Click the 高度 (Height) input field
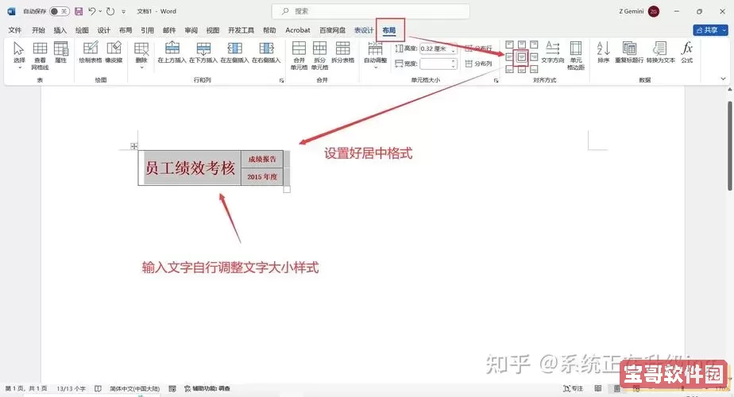The image size is (734, 397). [435, 49]
